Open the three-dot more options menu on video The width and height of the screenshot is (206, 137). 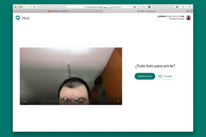pyautogui.click(x=118, y=101)
